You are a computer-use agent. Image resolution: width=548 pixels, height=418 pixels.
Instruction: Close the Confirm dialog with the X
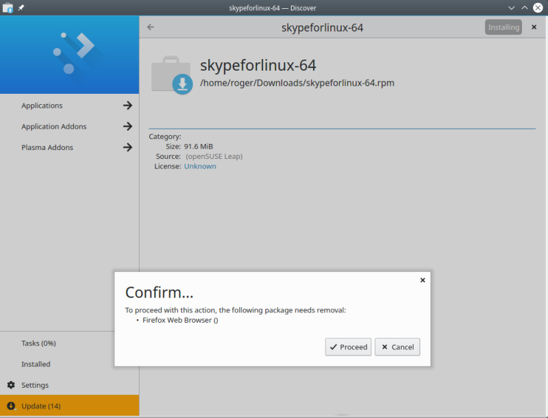click(x=423, y=280)
